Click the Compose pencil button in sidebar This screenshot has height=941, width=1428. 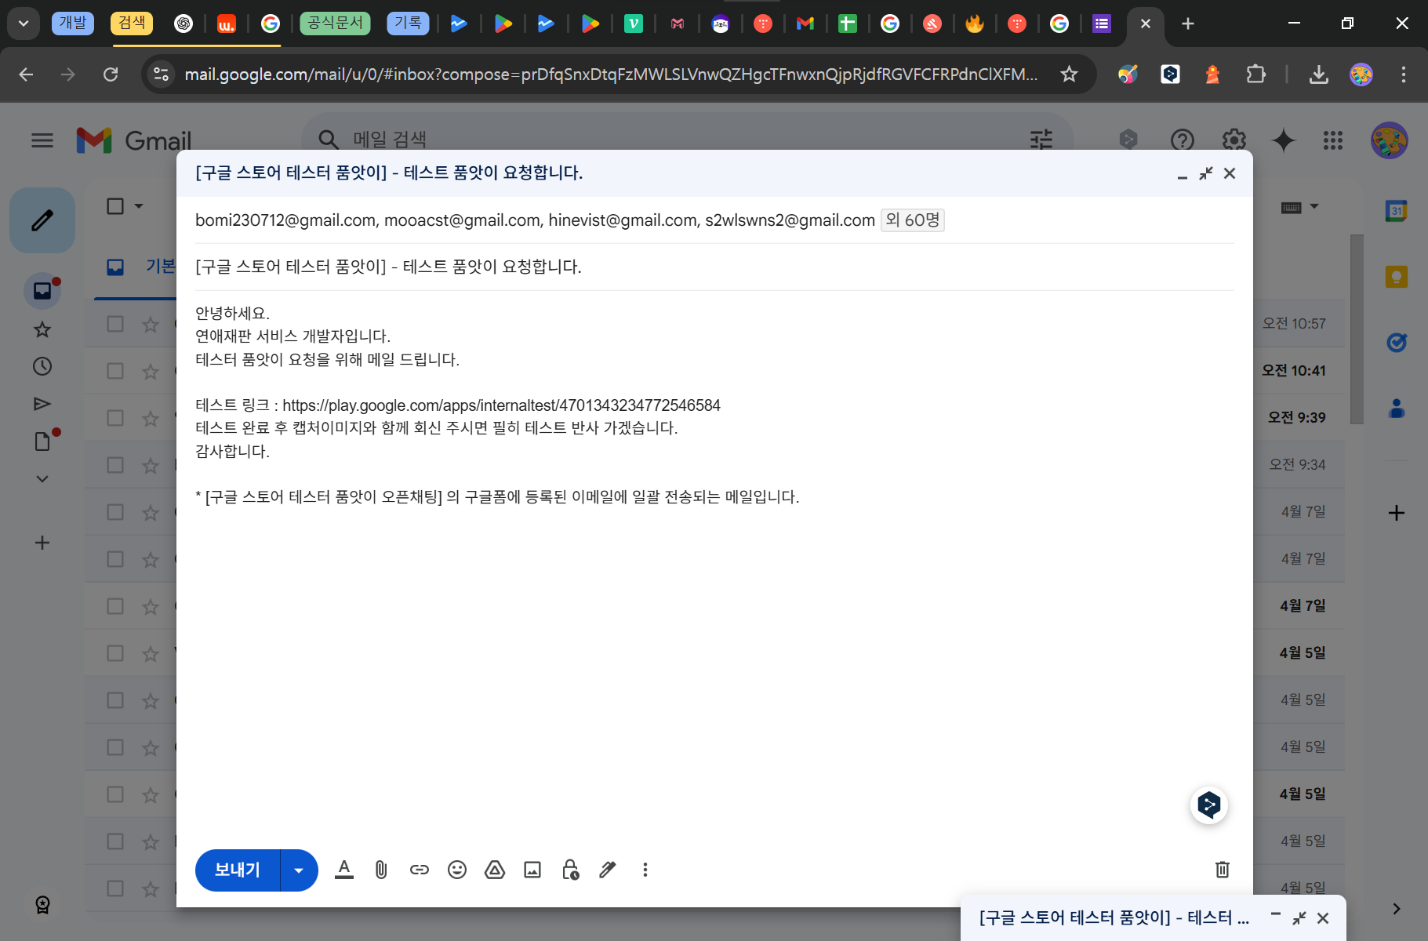pyautogui.click(x=42, y=220)
